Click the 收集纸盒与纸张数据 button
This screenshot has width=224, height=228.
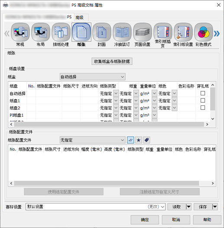tap(112, 61)
